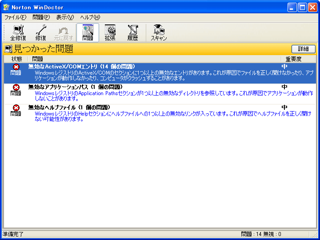Screen dimensions: 320x240
Task: Close the Norton WinDoctor window
Action: coord(312,8)
